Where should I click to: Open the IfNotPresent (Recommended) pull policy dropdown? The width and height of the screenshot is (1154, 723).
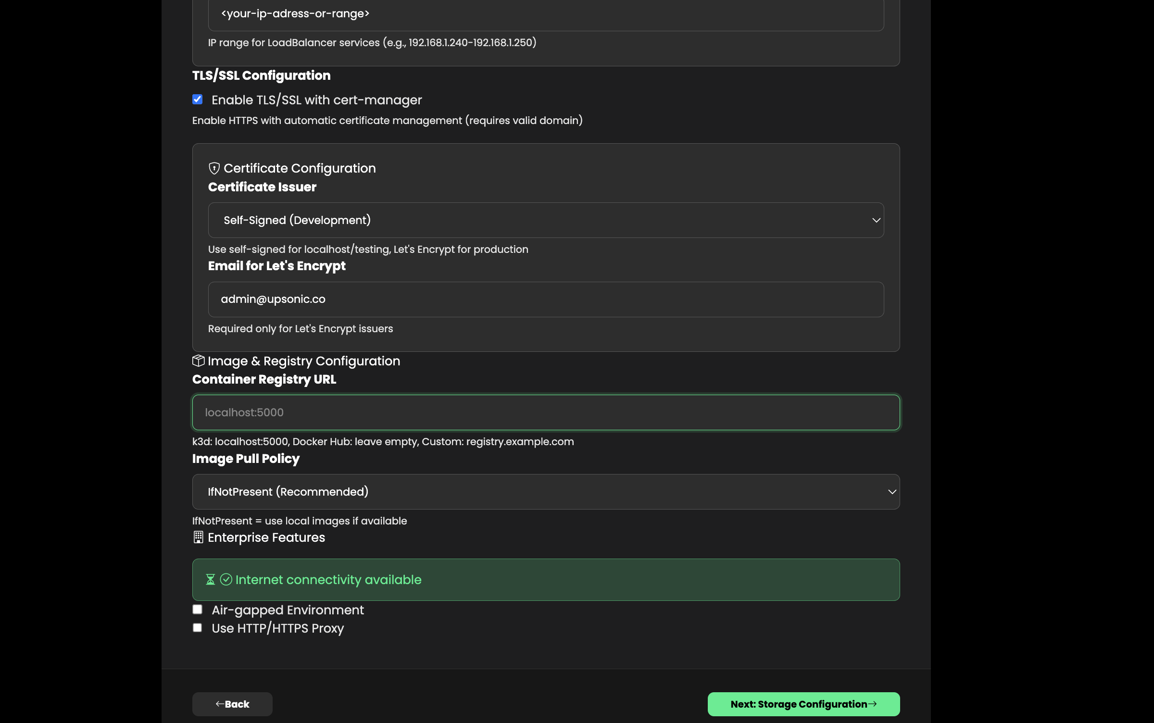tap(546, 492)
